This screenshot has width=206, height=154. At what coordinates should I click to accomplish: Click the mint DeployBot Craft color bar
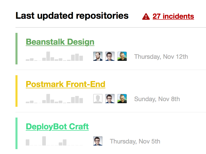click(x=16, y=133)
